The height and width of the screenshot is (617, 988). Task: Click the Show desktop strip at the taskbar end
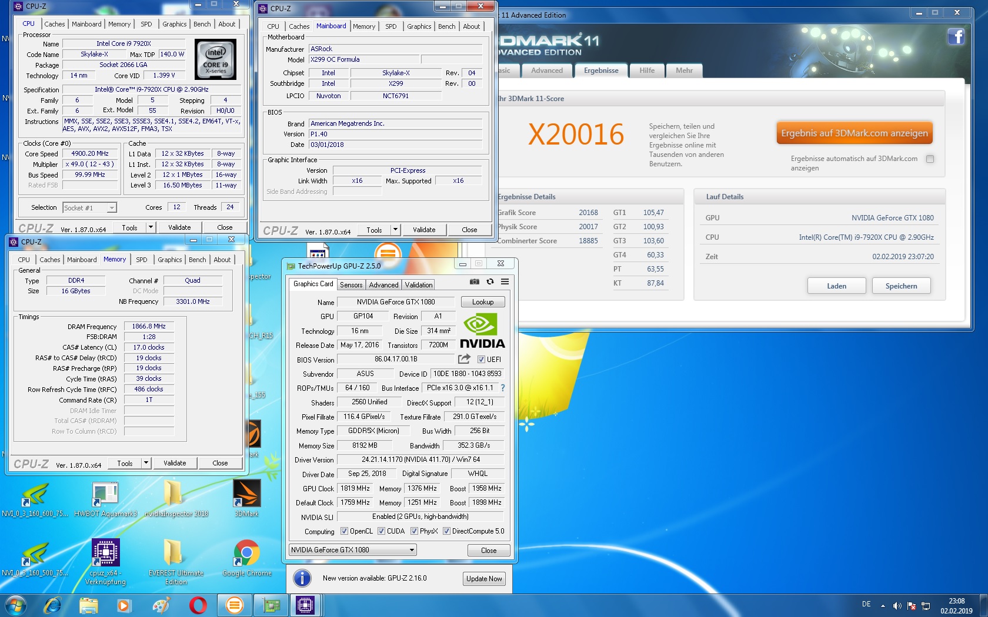[983, 605]
